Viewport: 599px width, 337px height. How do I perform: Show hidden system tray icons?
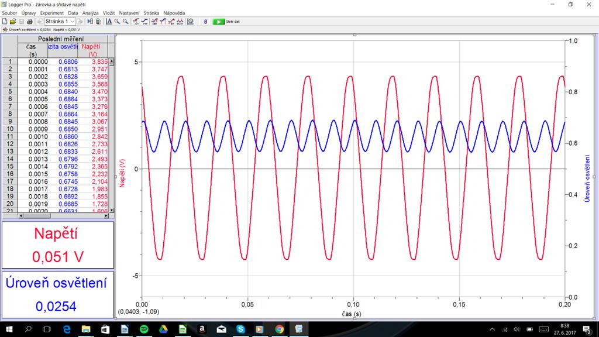click(x=492, y=329)
